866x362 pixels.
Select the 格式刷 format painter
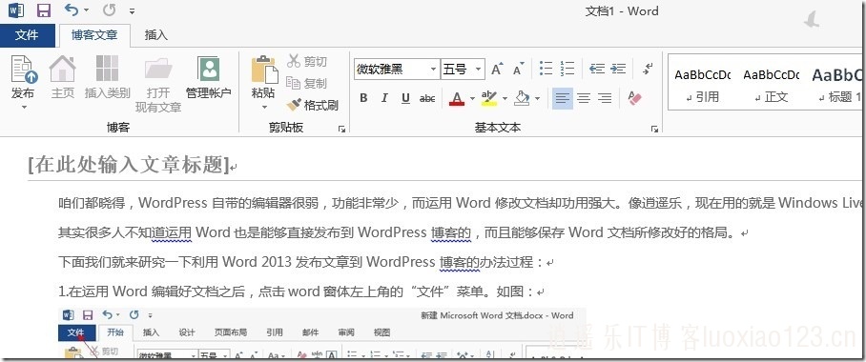coord(313,105)
